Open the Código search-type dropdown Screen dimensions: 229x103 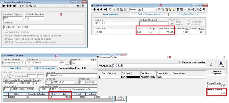pyautogui.click(x=139, y=9)
